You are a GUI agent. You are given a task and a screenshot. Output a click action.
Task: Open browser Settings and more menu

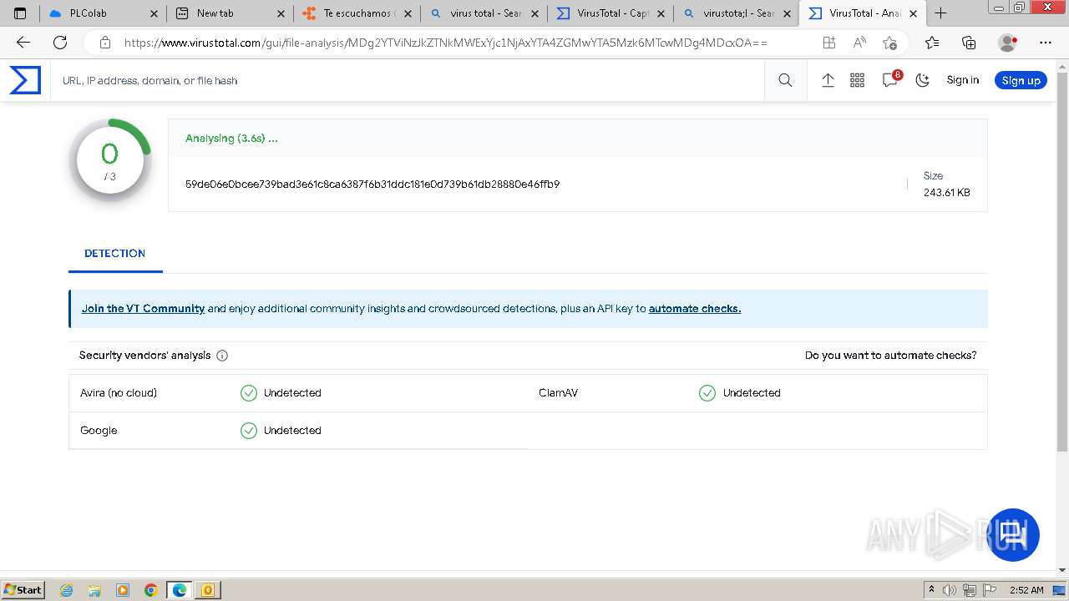[x=1046, y=42]
